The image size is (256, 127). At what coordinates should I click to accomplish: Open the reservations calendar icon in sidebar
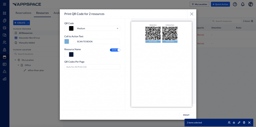pyautogui.click(x=4, y=57)
